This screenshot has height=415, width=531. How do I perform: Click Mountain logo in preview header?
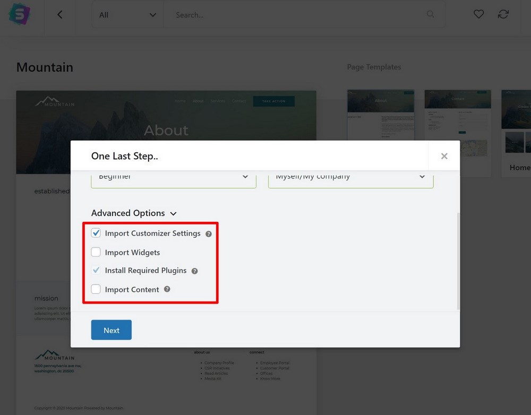point(55,101)
